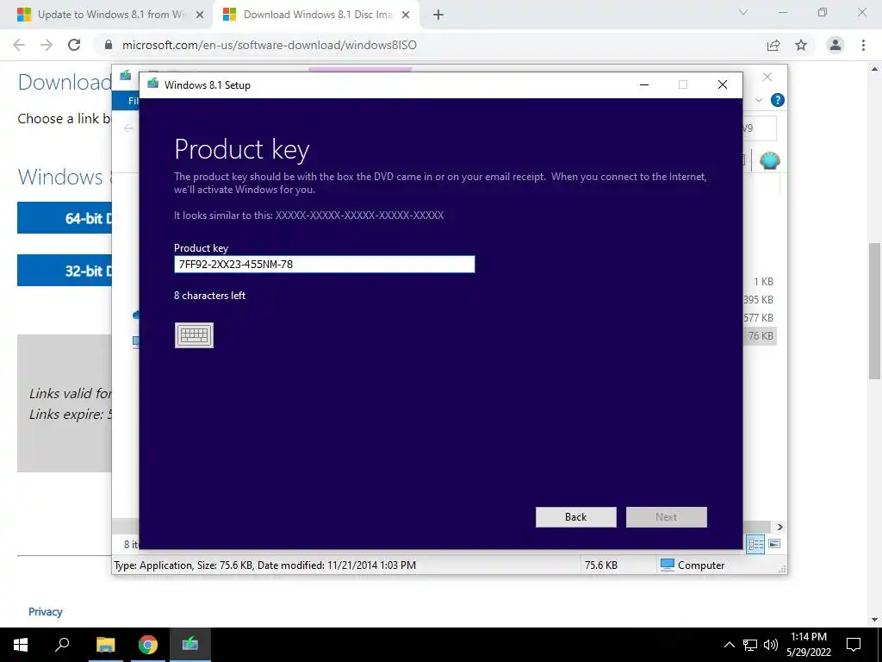This screenshot has width=882, height=662.
Task: Open Chrome from taskbar
Action: pyautogui.click(x=148, y=645)
